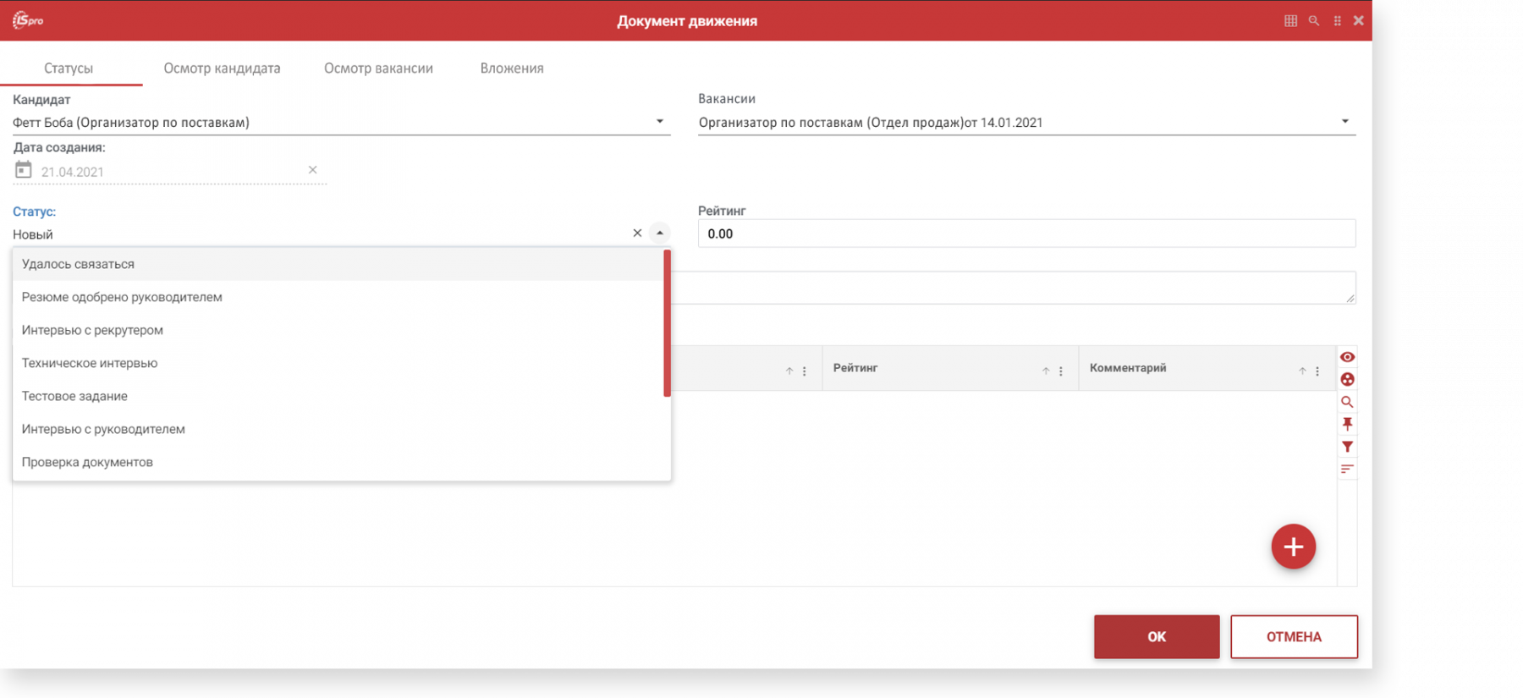Open the three-dot menu of the Комментарий column

(x=1317, y=371)
